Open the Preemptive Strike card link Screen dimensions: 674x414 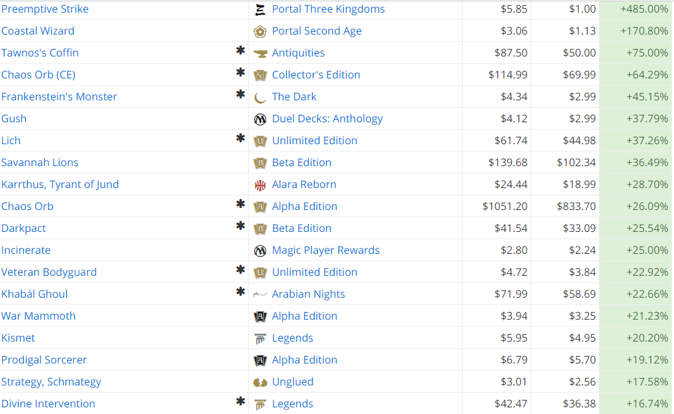pos(44,9)
